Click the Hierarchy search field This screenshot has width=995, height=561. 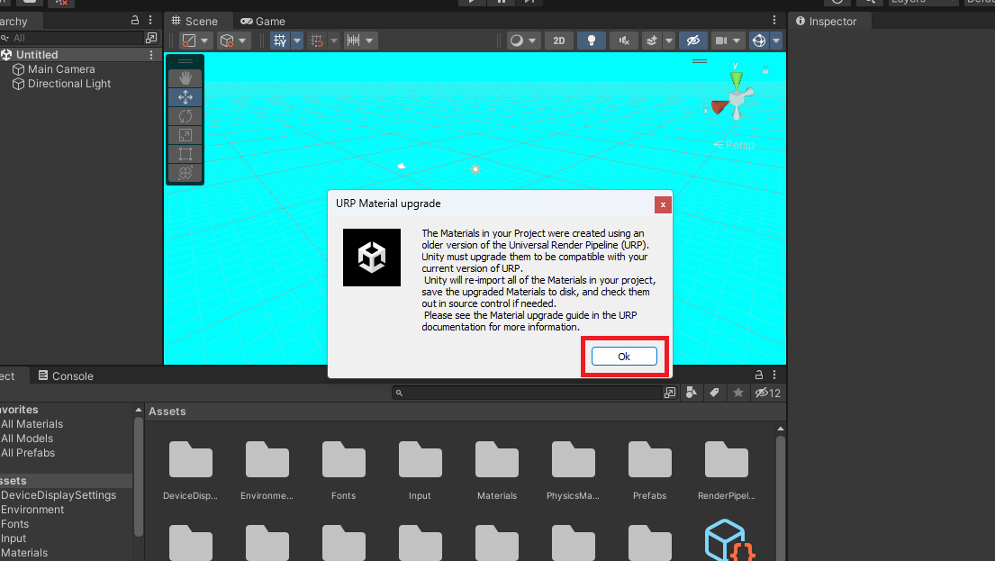[72, 38]
